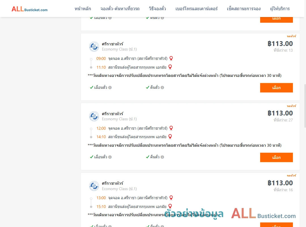This screenshot has height=227, width=306.
Task: Click เลื่อนตั๋ว label on 09:00 trip
Action: 101,87
